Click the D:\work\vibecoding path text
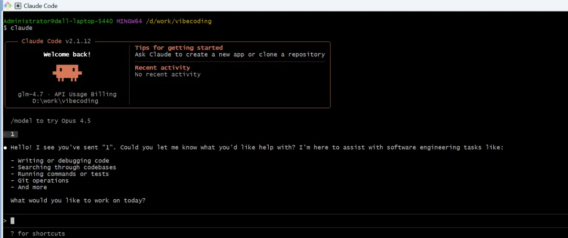This screenshot has width=568, height=238. [x=65, y=101]
